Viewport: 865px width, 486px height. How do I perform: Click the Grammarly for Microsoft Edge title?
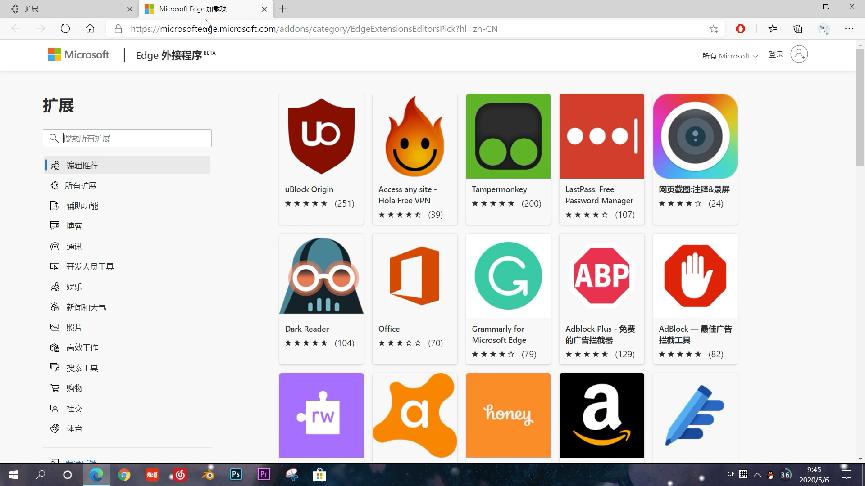click(x=499, y=334)
